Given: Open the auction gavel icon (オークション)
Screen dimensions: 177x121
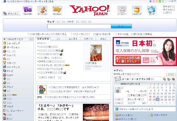Looking at the screenshot, I should pyautogui.click(x=42, y=10).
